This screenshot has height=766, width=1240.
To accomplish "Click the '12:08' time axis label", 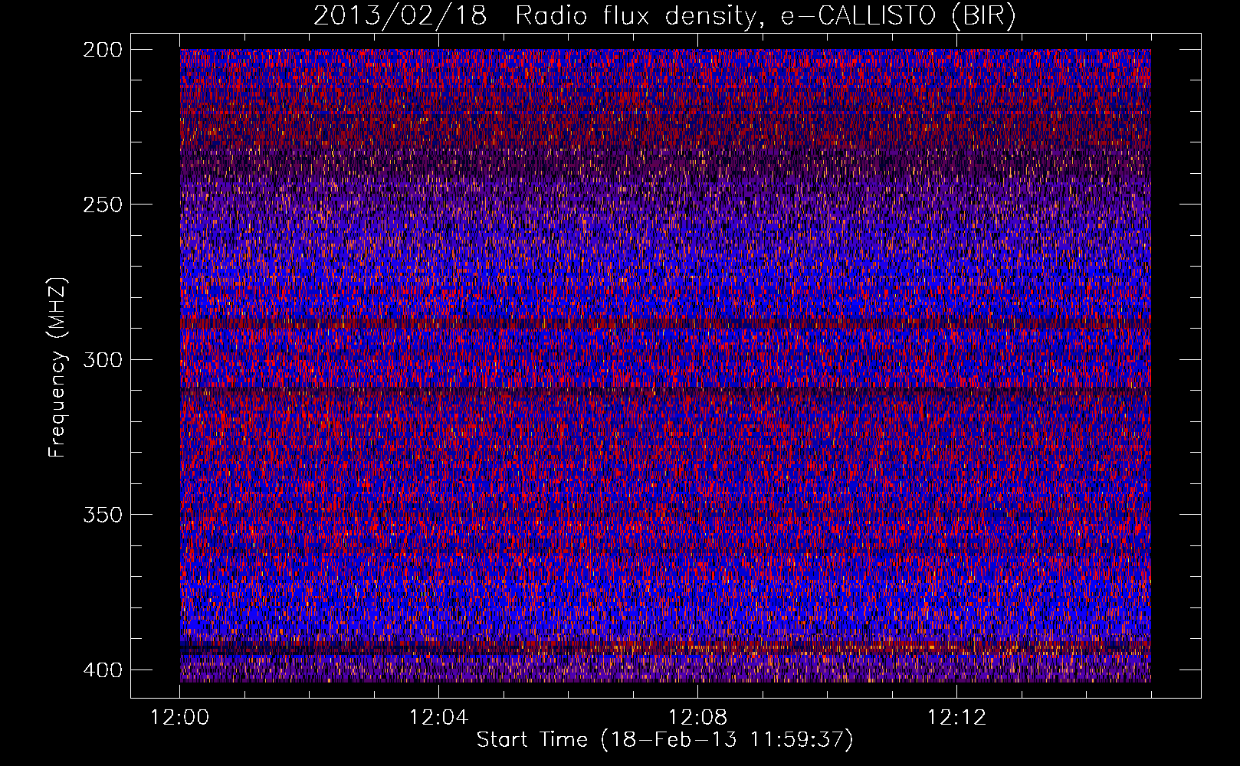I will pos(697,718).
